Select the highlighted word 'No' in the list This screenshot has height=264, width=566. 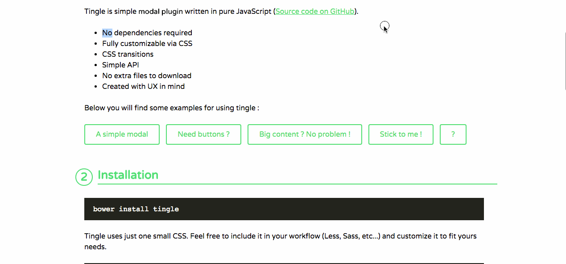click(107, 32)
